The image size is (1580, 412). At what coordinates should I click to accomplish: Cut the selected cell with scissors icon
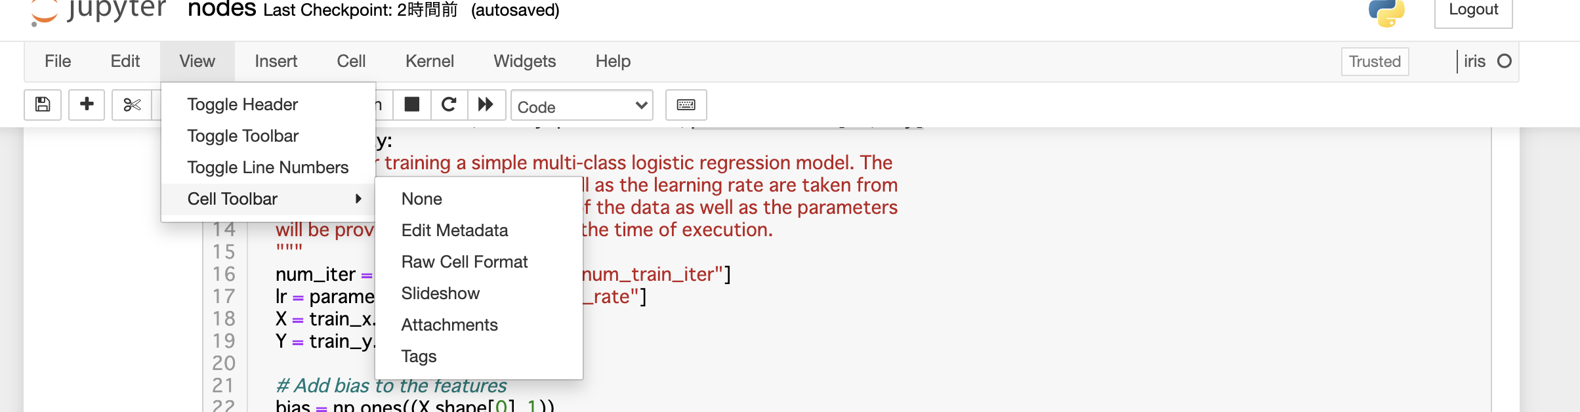(x=132, y=105)
